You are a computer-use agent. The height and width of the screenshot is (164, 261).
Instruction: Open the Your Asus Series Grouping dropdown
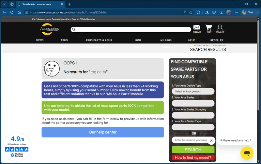pos(193,115)
